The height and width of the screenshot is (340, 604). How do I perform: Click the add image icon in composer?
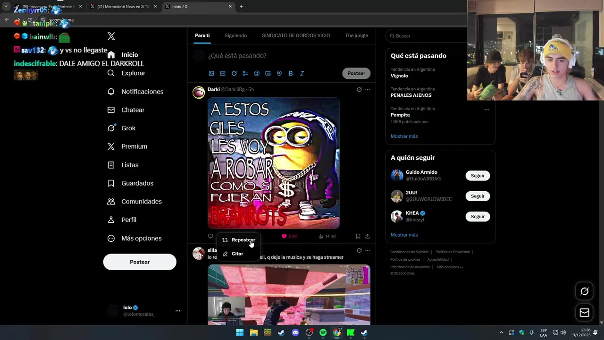pyautogui.click(x=211, y=73)
